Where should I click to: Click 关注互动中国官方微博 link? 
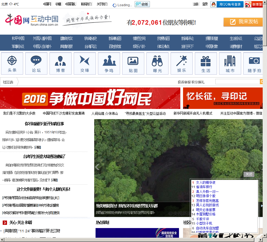point(241,113)
